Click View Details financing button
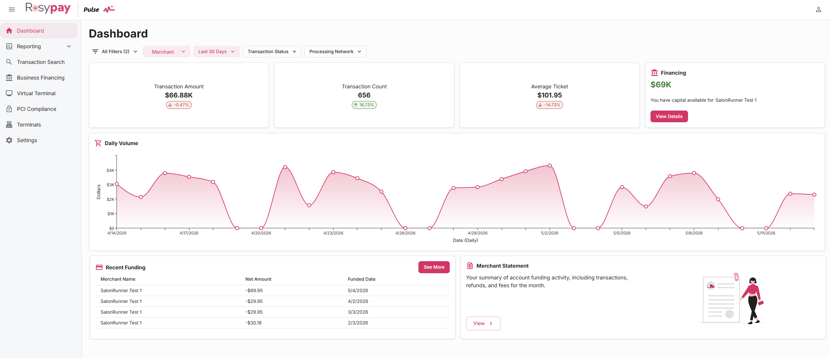The height and width of the screenshot is (358, 830). coord(669,116)
